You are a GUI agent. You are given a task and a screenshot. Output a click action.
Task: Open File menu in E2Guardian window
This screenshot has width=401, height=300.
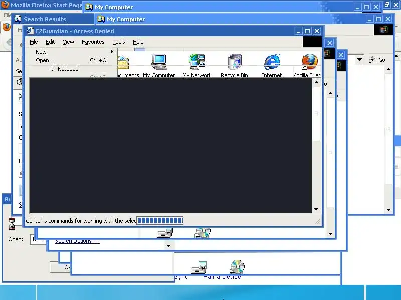click(34, 42)
